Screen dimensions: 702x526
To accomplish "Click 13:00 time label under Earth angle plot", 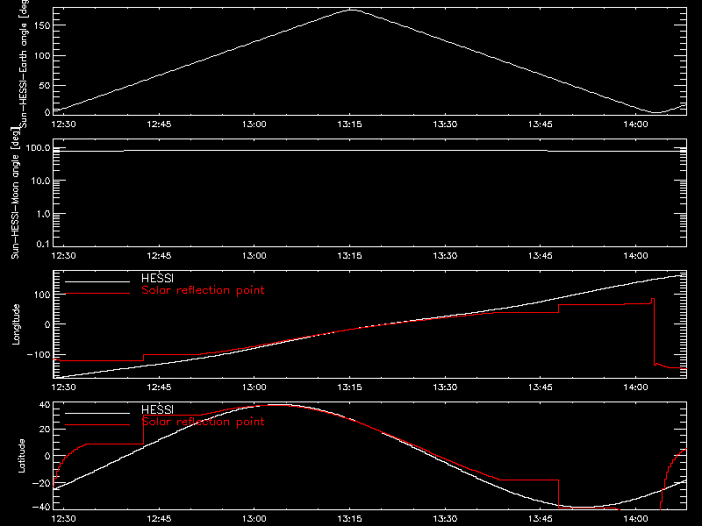I will click(254, 124).
